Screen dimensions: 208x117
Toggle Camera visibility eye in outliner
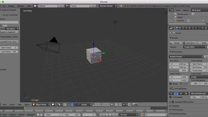(203, 20)
